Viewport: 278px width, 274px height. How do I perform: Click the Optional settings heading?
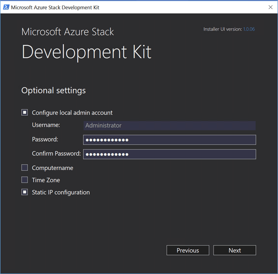coord(54,90)
